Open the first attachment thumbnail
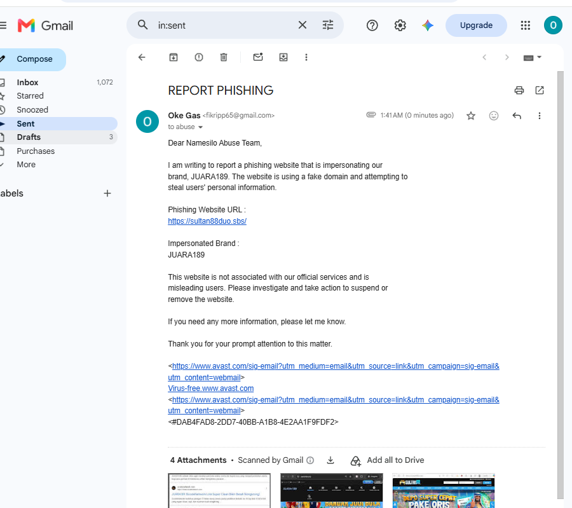Screen dimensions: 572x508 [219, 490]
